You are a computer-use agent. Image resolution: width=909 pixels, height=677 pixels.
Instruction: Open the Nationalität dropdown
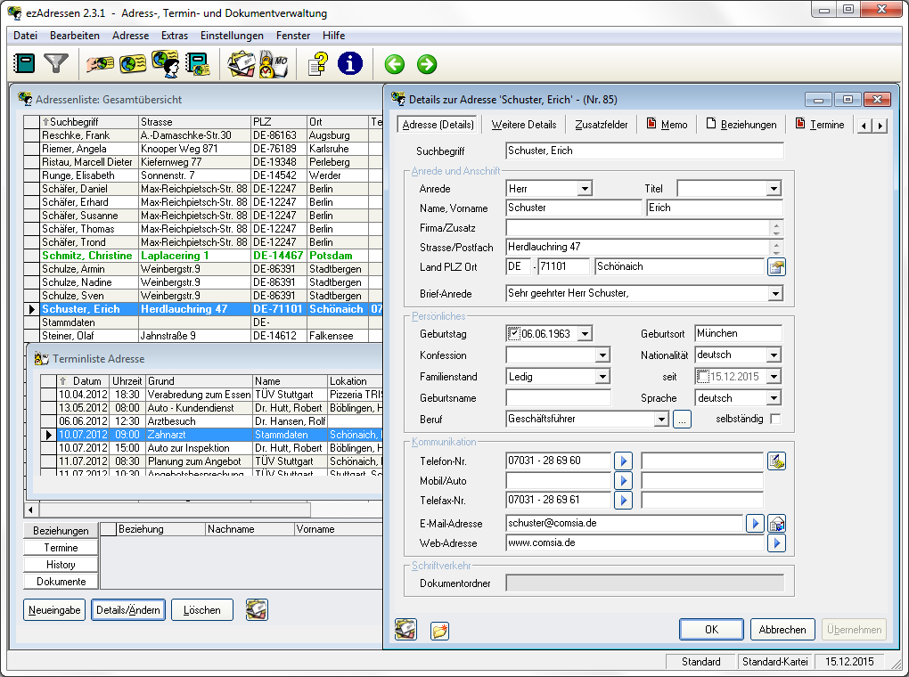tap(773, 355)
